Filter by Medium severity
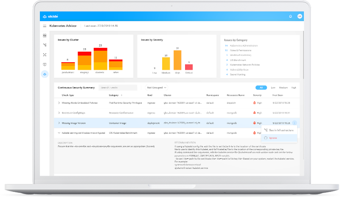The width and height of the screenshot is (340, 198). pyautogui.click(x=283, y=88)
